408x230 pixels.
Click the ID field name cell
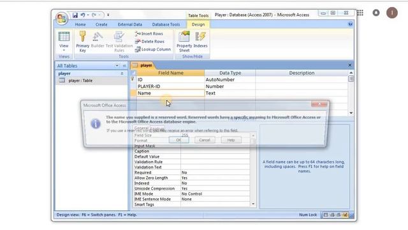(x=170, y=79)
